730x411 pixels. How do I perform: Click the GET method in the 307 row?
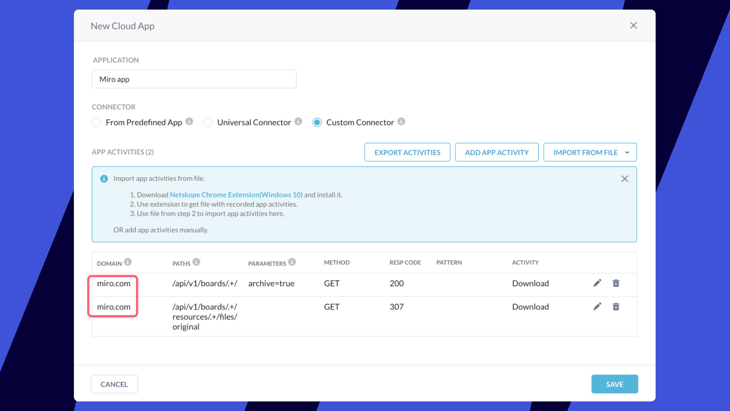point(332,307)
